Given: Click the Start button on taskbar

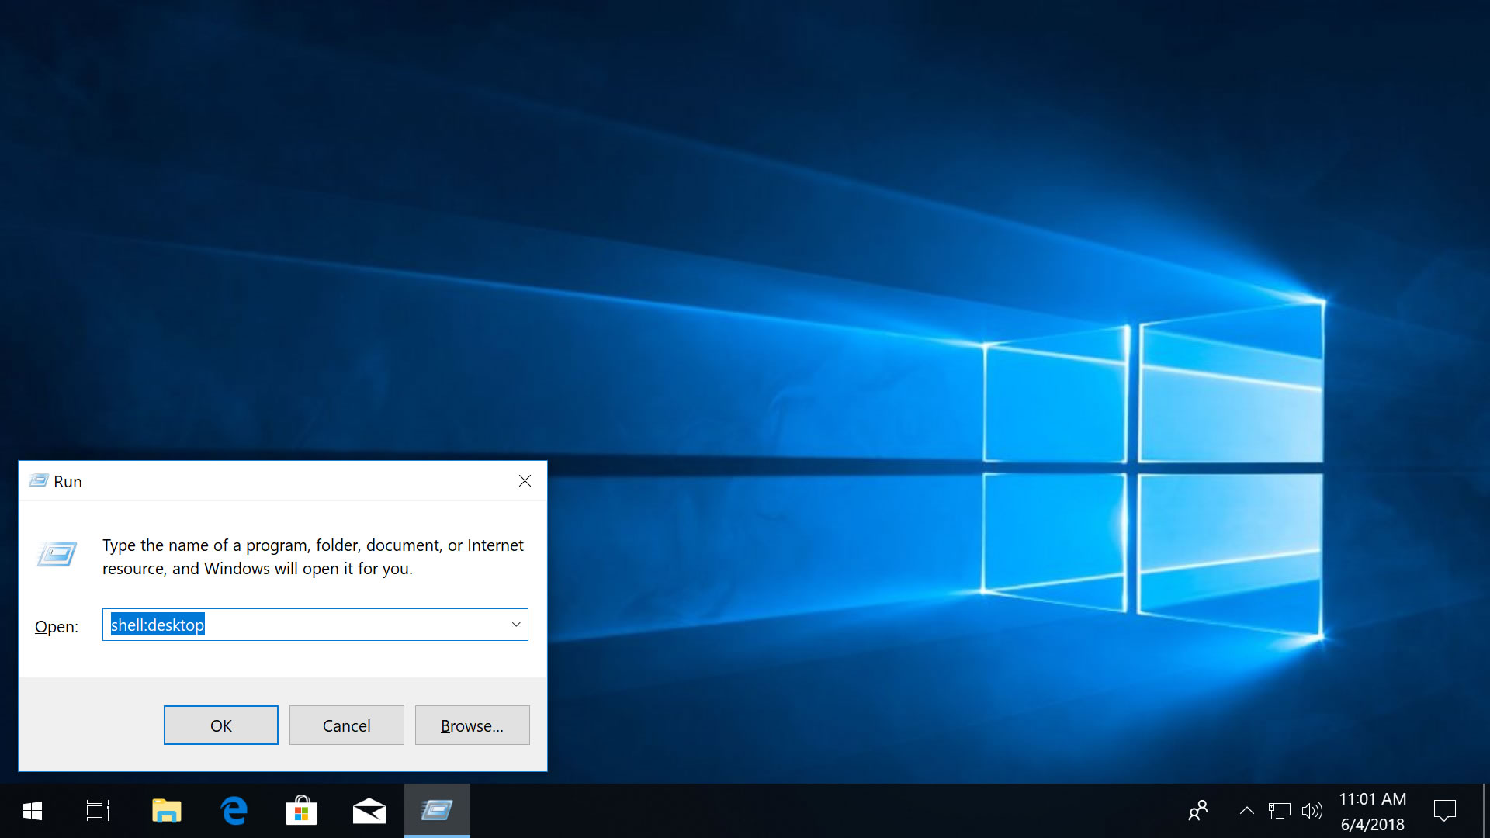Looking at the screenshot, I should coord(32,811).
